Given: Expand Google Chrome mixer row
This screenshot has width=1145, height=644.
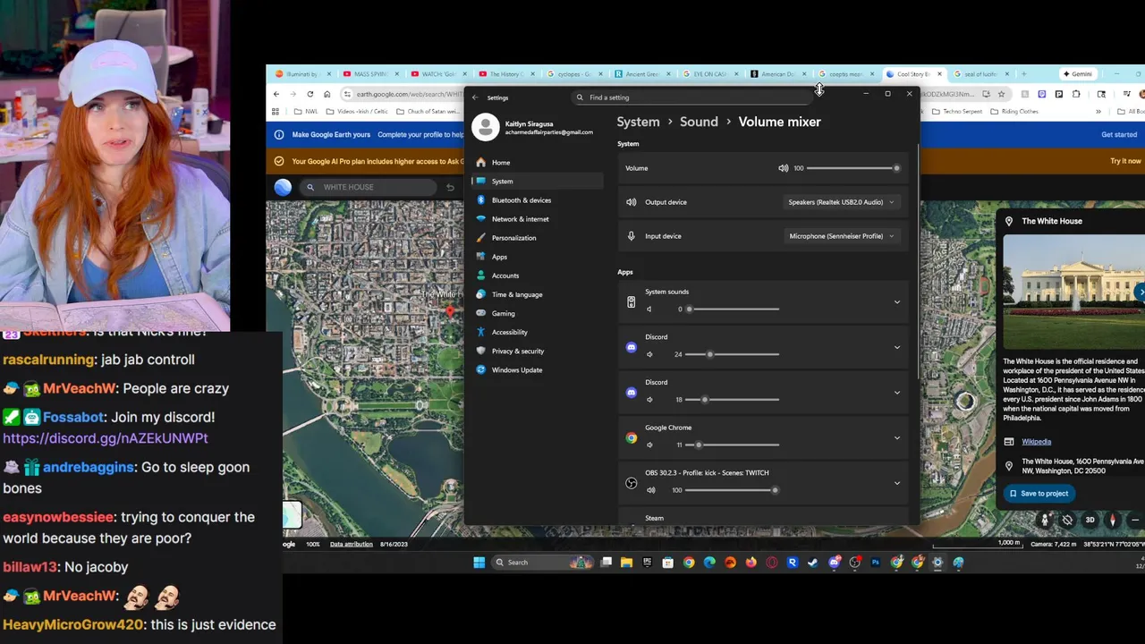Looking at the screenshot, I should pyautogui.click(x=897, y=437).
